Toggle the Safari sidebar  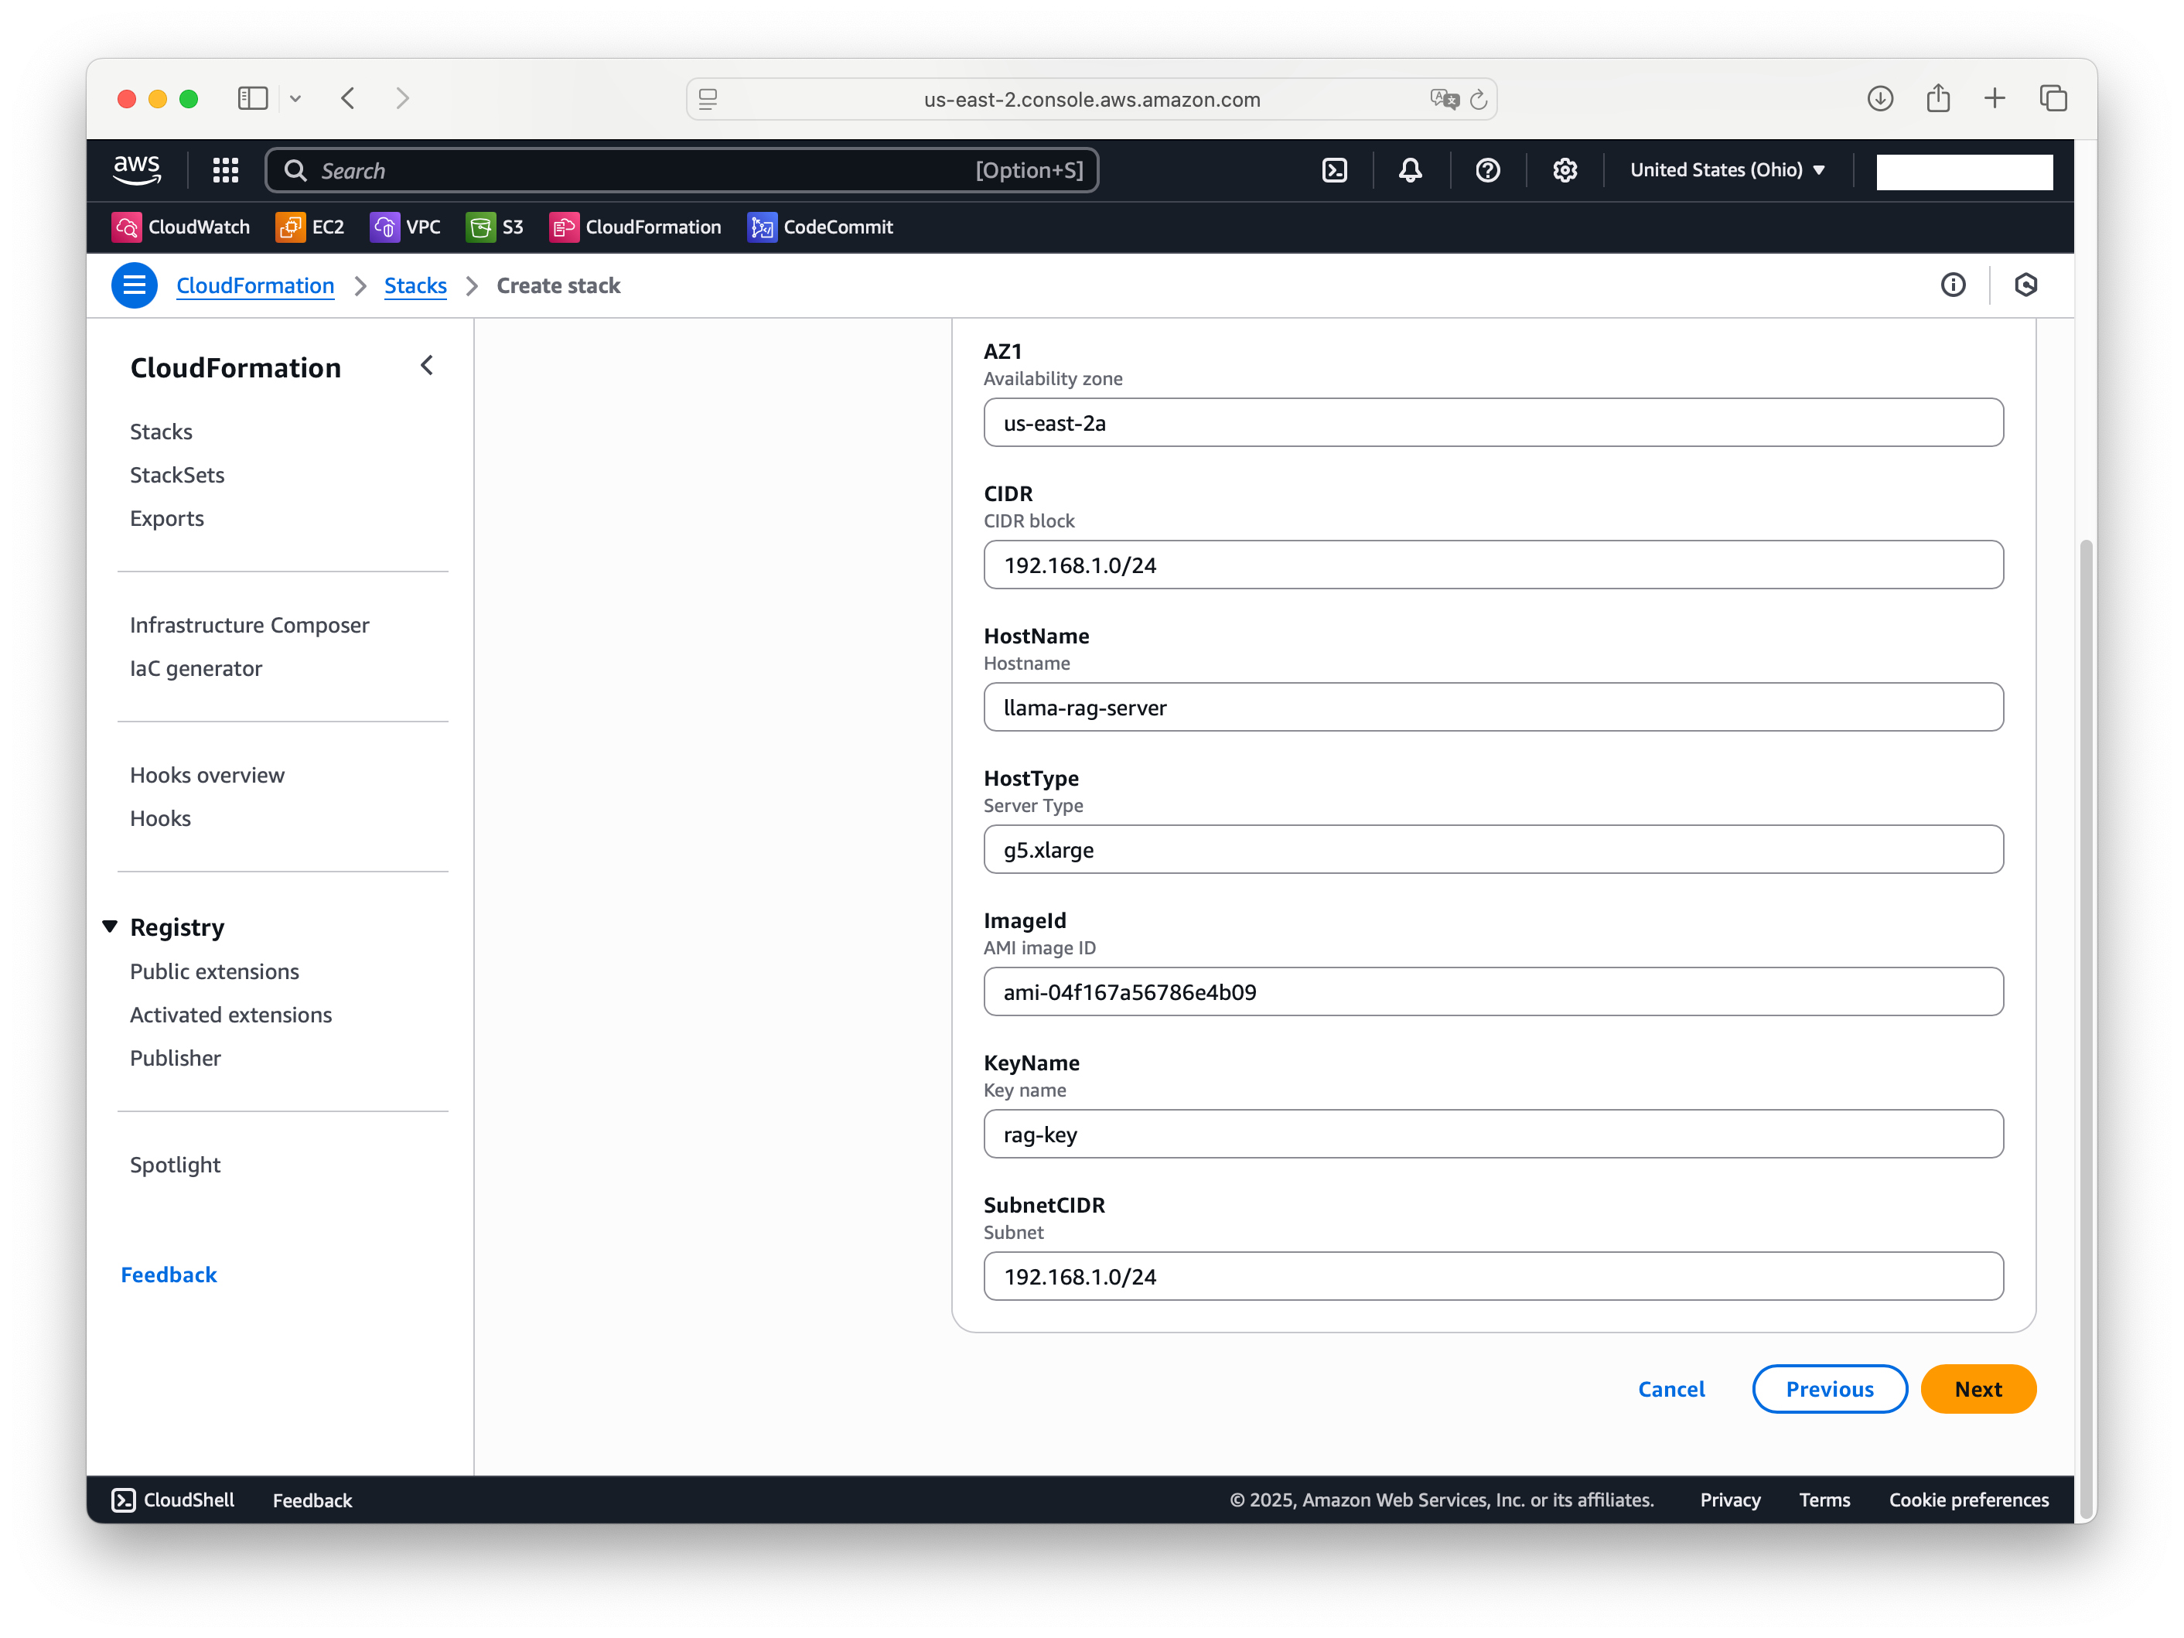253,99
